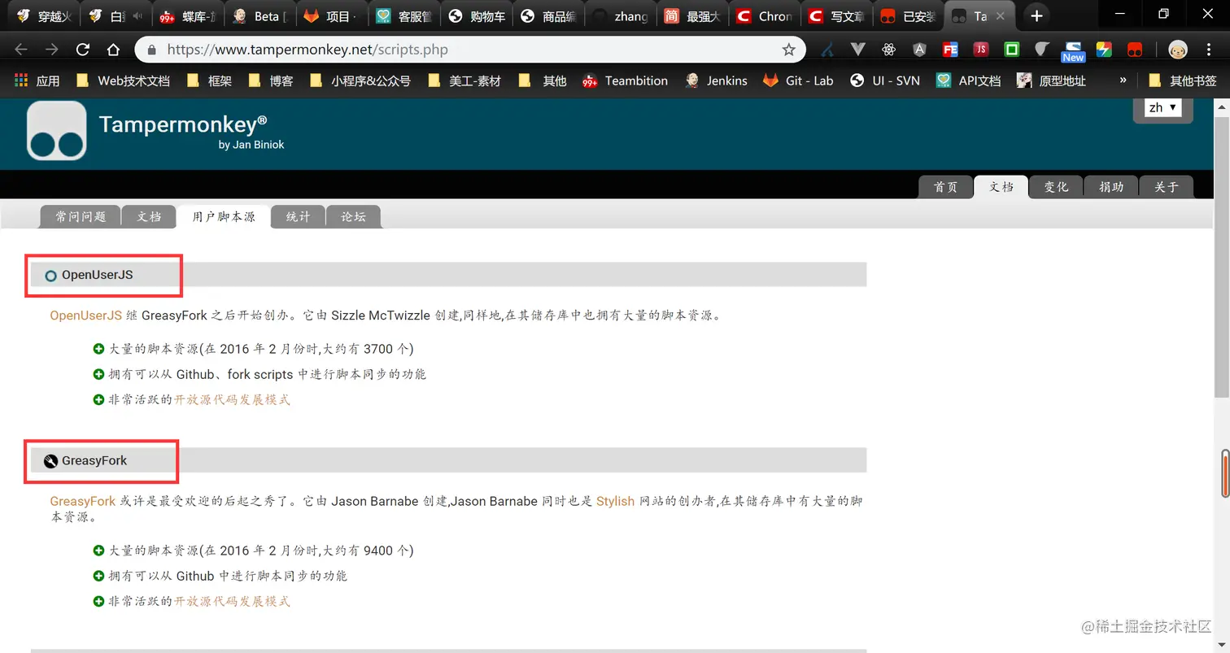This screenshot has height=653, width=1230.
Task: Open the API文档 bookmark
Action: (969, 81)
